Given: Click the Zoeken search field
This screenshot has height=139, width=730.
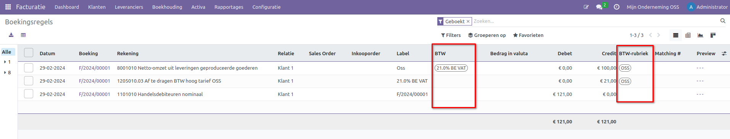Looking at the screenshot, I should tap(595, 21).
